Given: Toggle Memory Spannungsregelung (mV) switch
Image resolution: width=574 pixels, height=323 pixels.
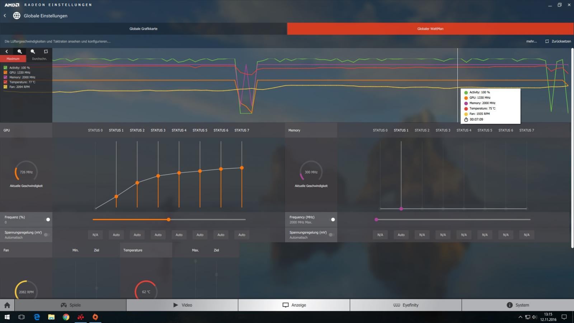Looking at the screenshot, I should point(332,235).
